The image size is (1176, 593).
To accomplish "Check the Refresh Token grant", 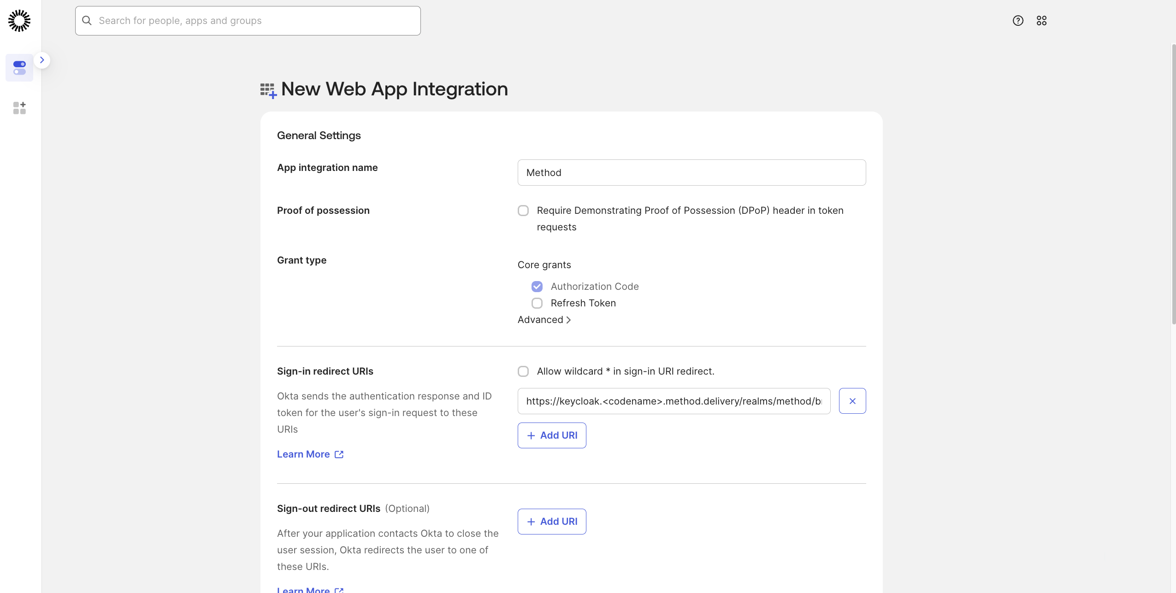I will [537, 303].
